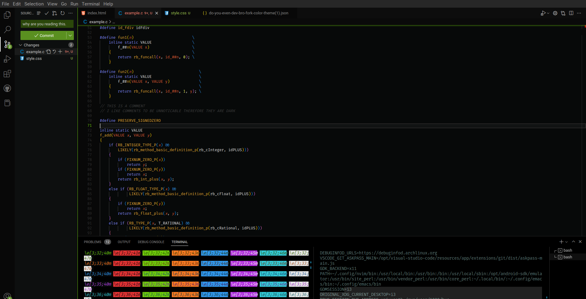Viewport: 586px width, 299px height.
Task: Click the Changes count badge showing 2
Action: click(x=71, y=45)
